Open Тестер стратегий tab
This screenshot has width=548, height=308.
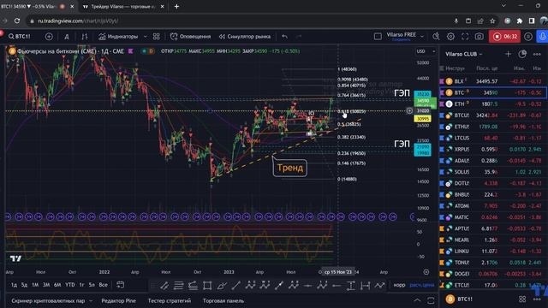(170, 300)
